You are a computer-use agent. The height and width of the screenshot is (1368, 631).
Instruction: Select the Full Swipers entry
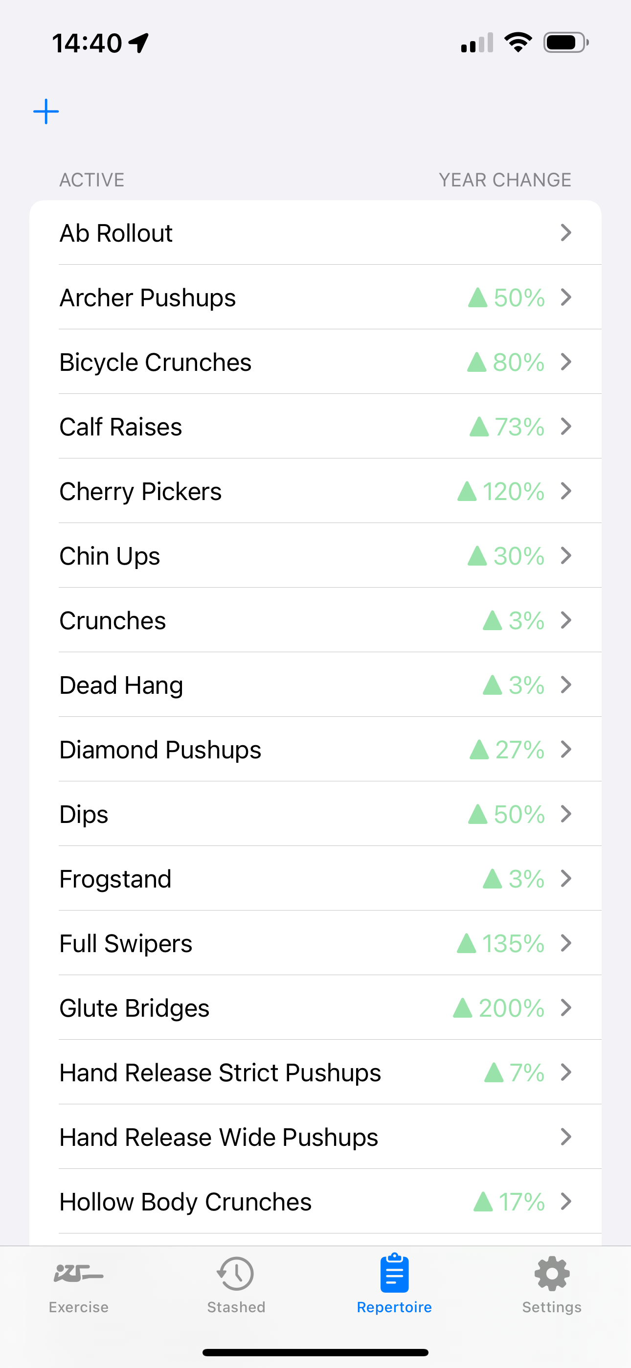click(x=315, y=943)
